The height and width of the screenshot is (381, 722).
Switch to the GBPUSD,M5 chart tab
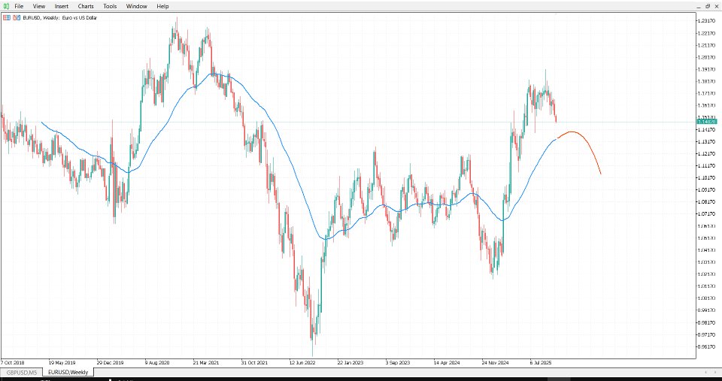tap(21, 372)
